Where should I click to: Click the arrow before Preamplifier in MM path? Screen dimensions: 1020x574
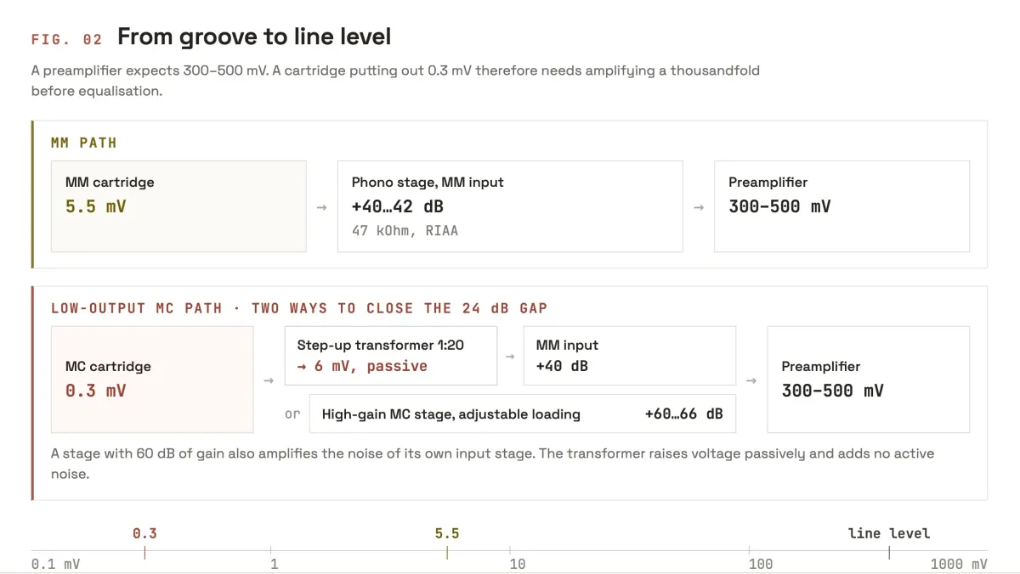[699, 207]
